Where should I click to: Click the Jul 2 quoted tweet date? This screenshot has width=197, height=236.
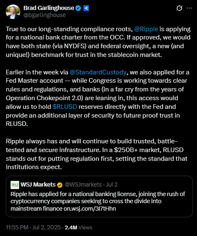pos(112,184)
